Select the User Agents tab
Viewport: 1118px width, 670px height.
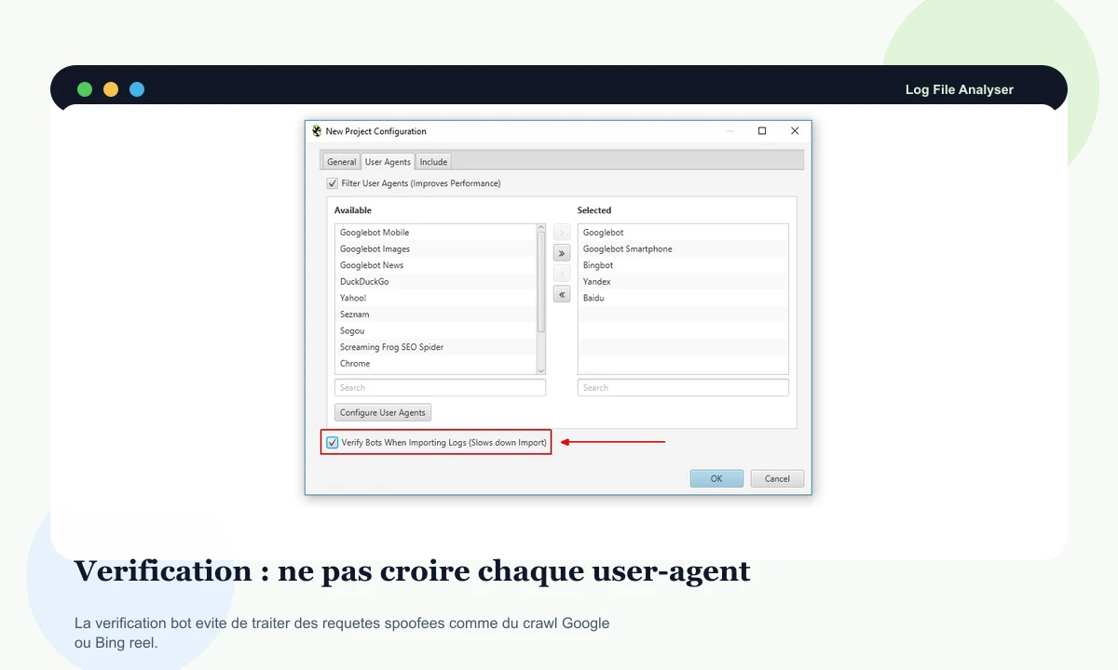pyautogui.click(x=388, y=162)
